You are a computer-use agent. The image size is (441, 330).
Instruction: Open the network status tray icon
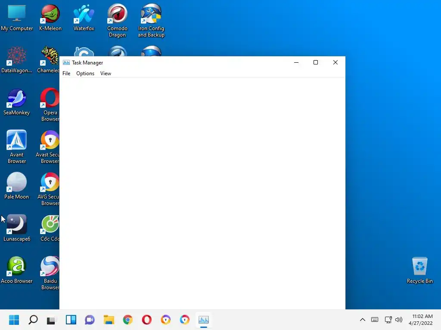[388, 320]
